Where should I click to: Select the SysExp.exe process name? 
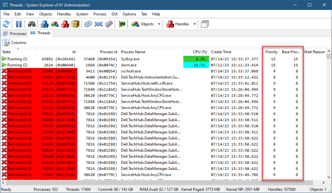click(x=130, y=59)
